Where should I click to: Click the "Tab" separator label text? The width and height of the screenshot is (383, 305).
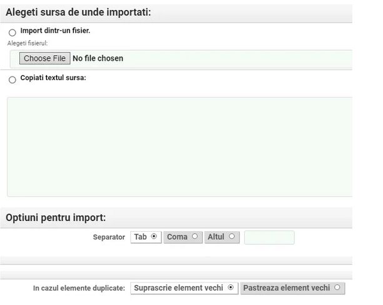pyautogui.click(x=141, y=237)
